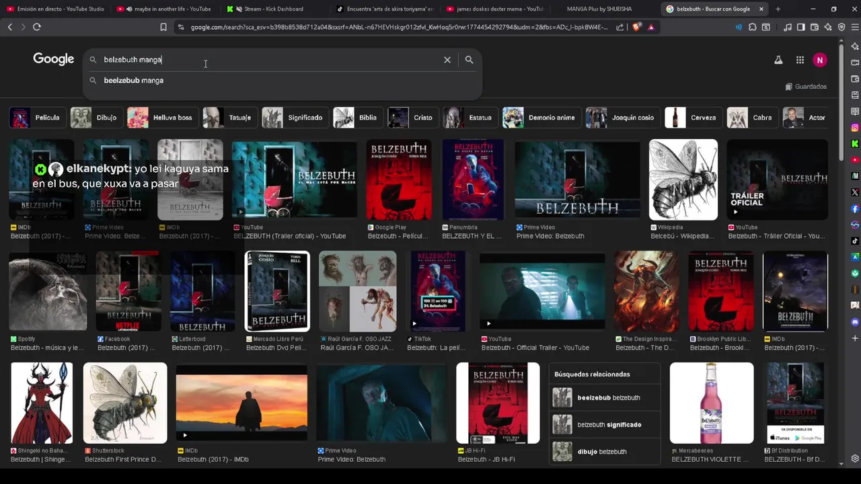The width and height of the screenshot is (861, 484).
Task: Reload the current page
Action: [x=37, y=27]
